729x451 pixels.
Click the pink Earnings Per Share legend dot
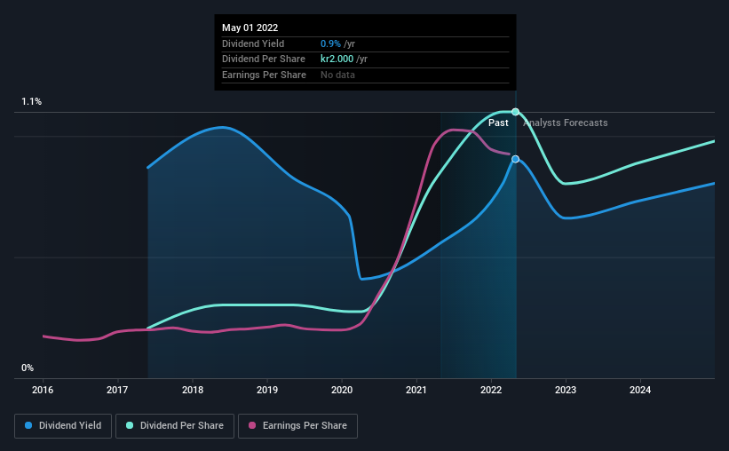pyautogui.click(x=252, y=425)
